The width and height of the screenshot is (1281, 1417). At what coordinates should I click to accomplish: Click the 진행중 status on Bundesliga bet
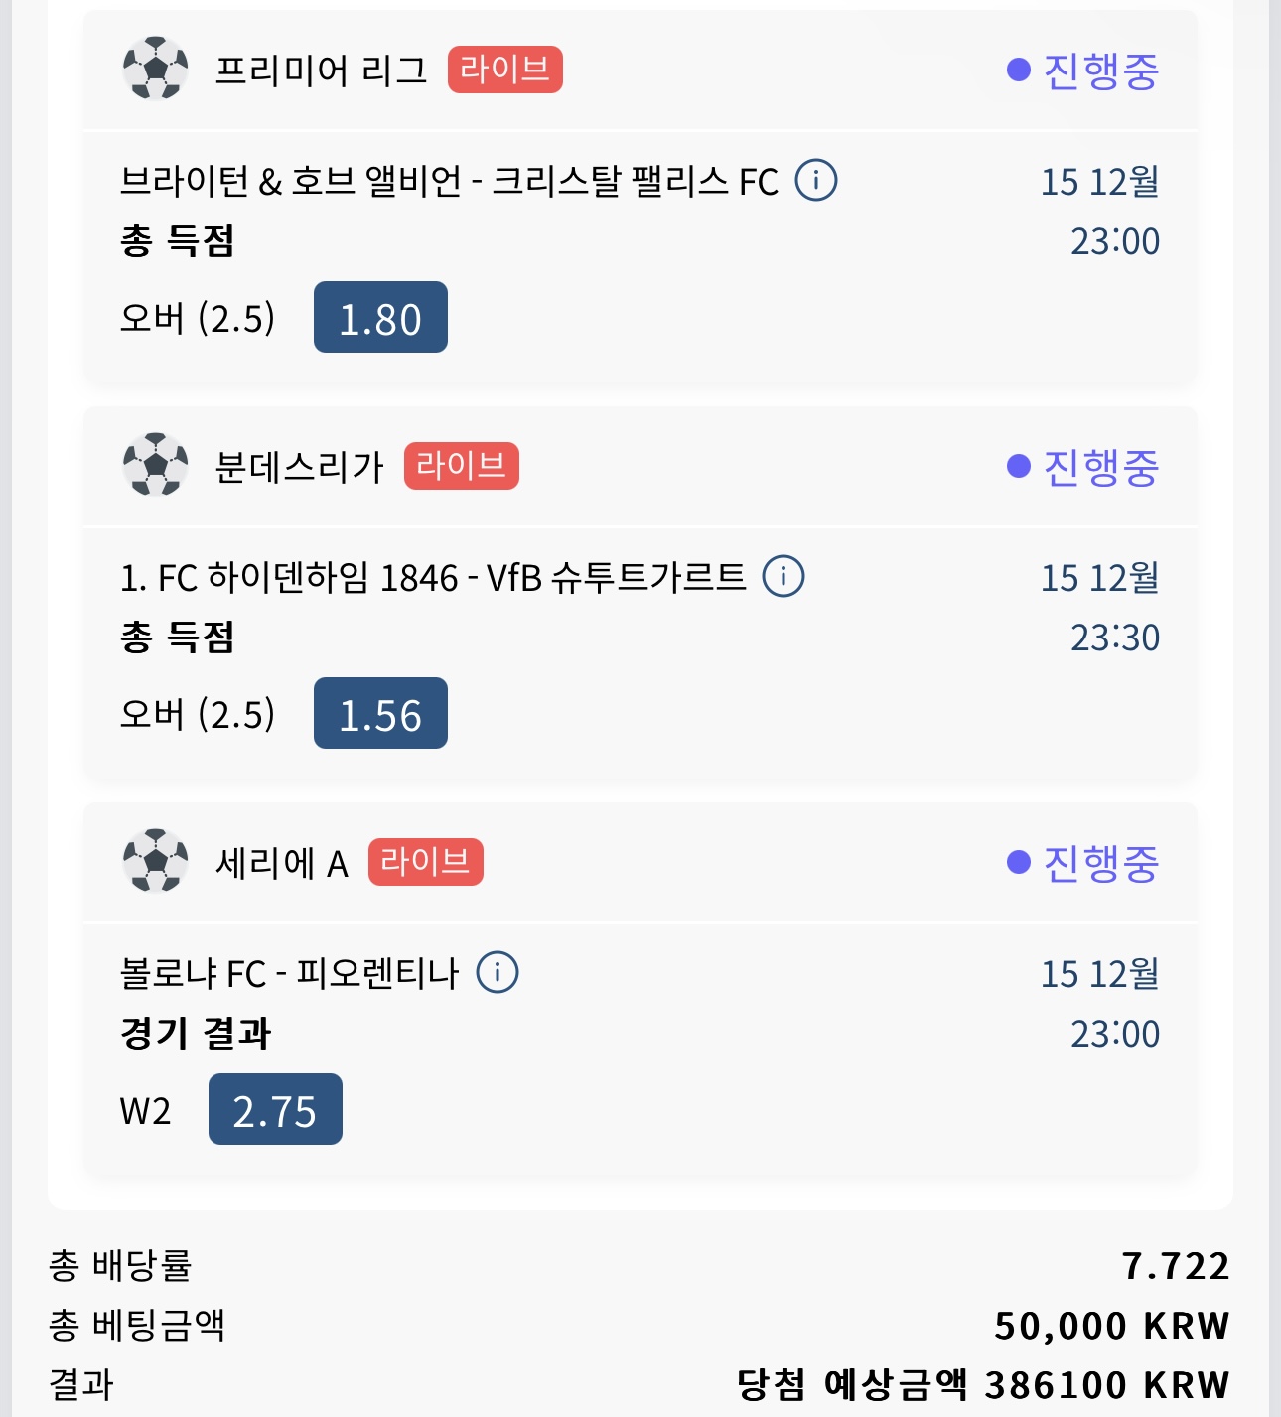pos(1084,466)
